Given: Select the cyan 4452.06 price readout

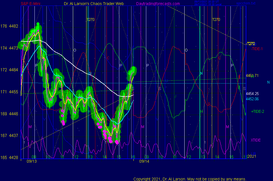Looking at the screenshot, I should point(252,99).
